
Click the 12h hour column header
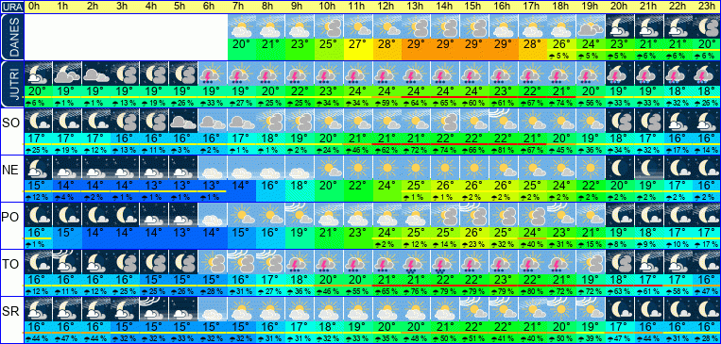387,7
